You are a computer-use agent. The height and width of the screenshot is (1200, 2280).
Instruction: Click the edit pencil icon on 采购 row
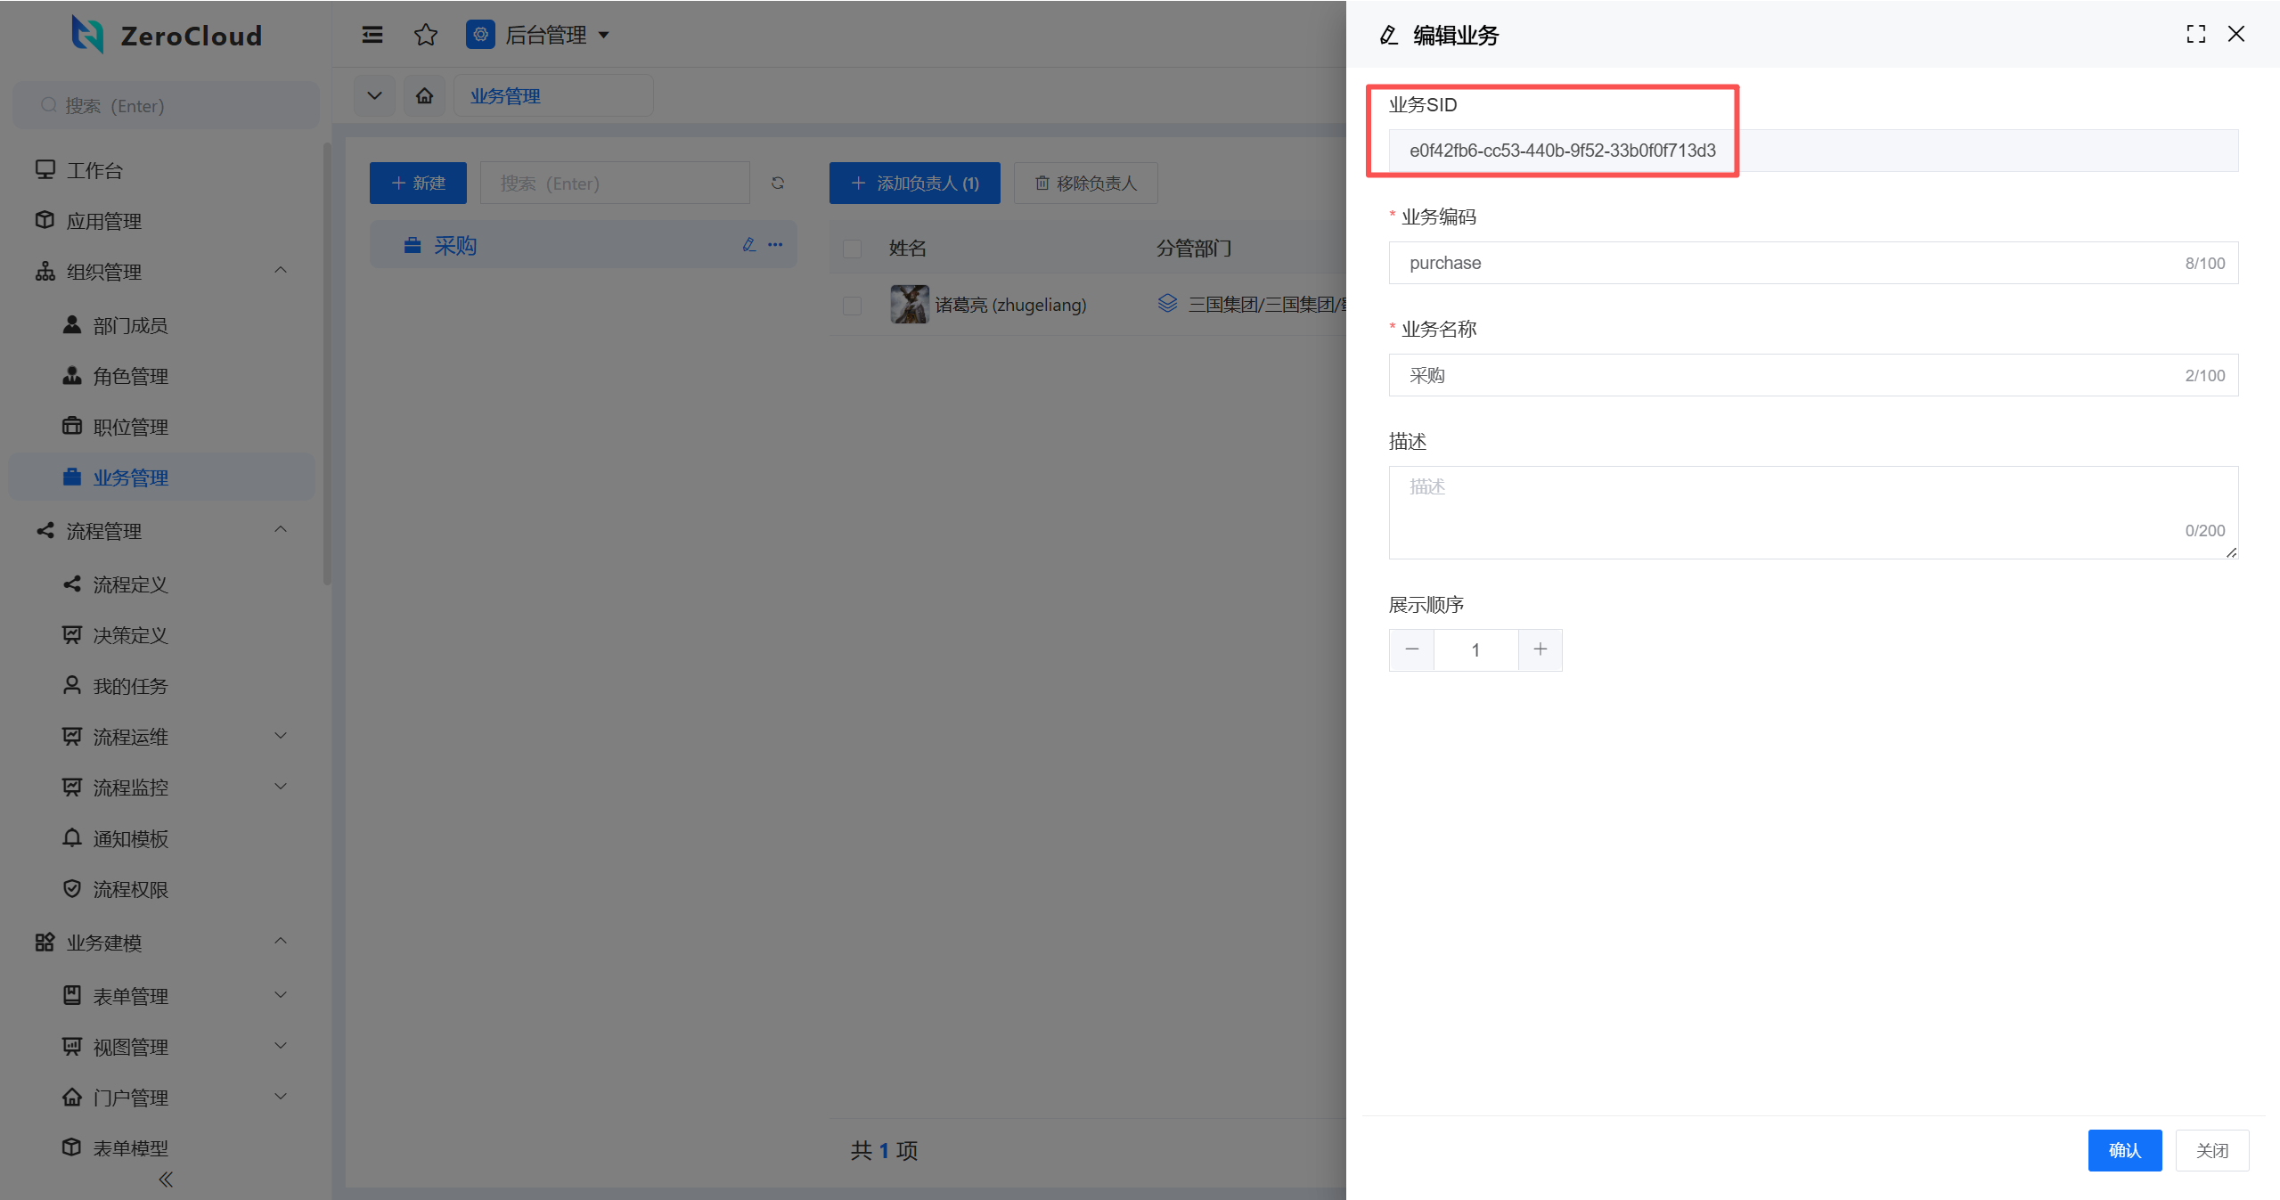pyautogui.click(x=748, y=245)
